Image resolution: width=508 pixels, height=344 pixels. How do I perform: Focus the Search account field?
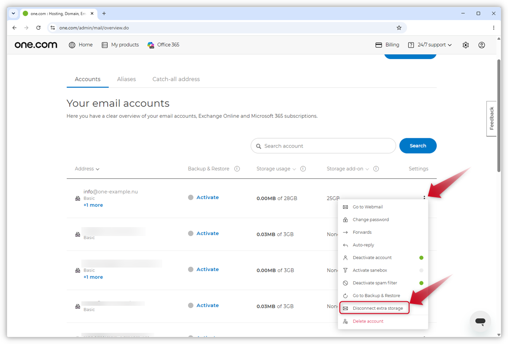pyautogui.click(x=323, y=146)
